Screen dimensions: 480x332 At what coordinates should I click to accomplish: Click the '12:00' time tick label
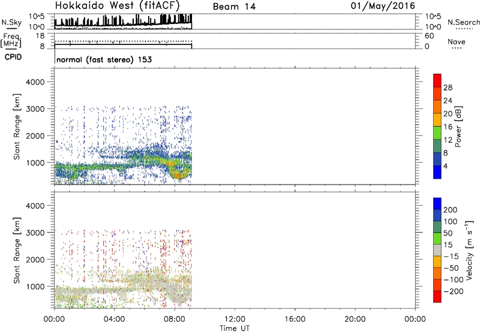pyautogui.click(x=235, y=319)
